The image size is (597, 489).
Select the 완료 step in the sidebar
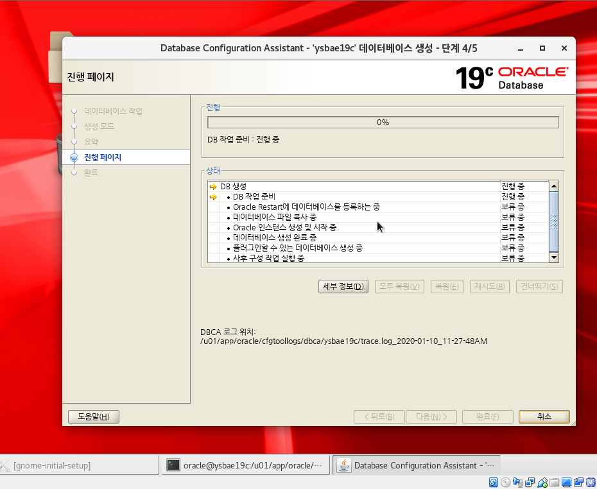point(91,173)
